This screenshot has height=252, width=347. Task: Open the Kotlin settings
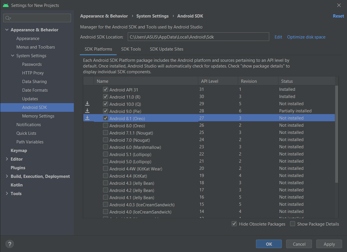tap(17, 185)
